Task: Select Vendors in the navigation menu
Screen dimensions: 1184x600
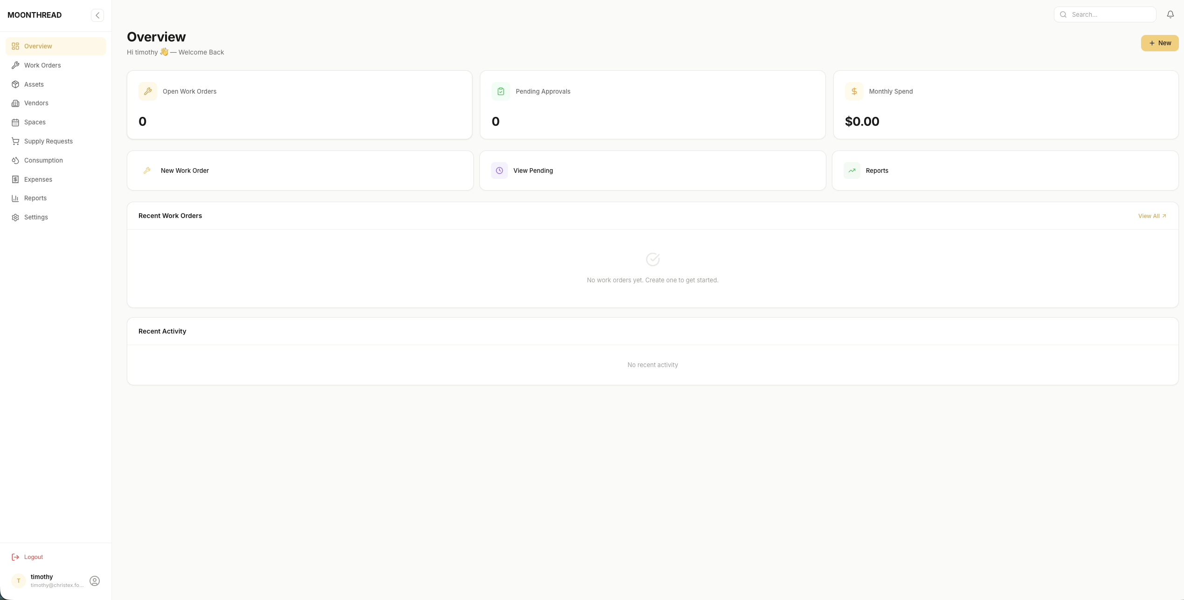Action: [36, 103]
